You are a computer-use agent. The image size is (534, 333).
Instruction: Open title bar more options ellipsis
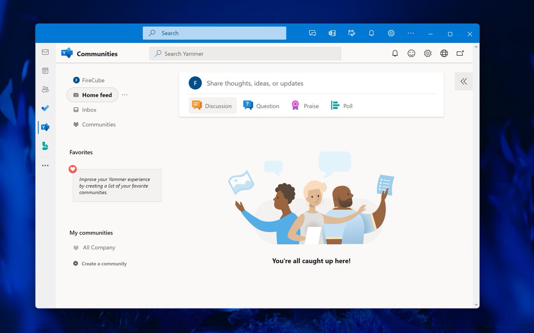[x=411, y=33]
